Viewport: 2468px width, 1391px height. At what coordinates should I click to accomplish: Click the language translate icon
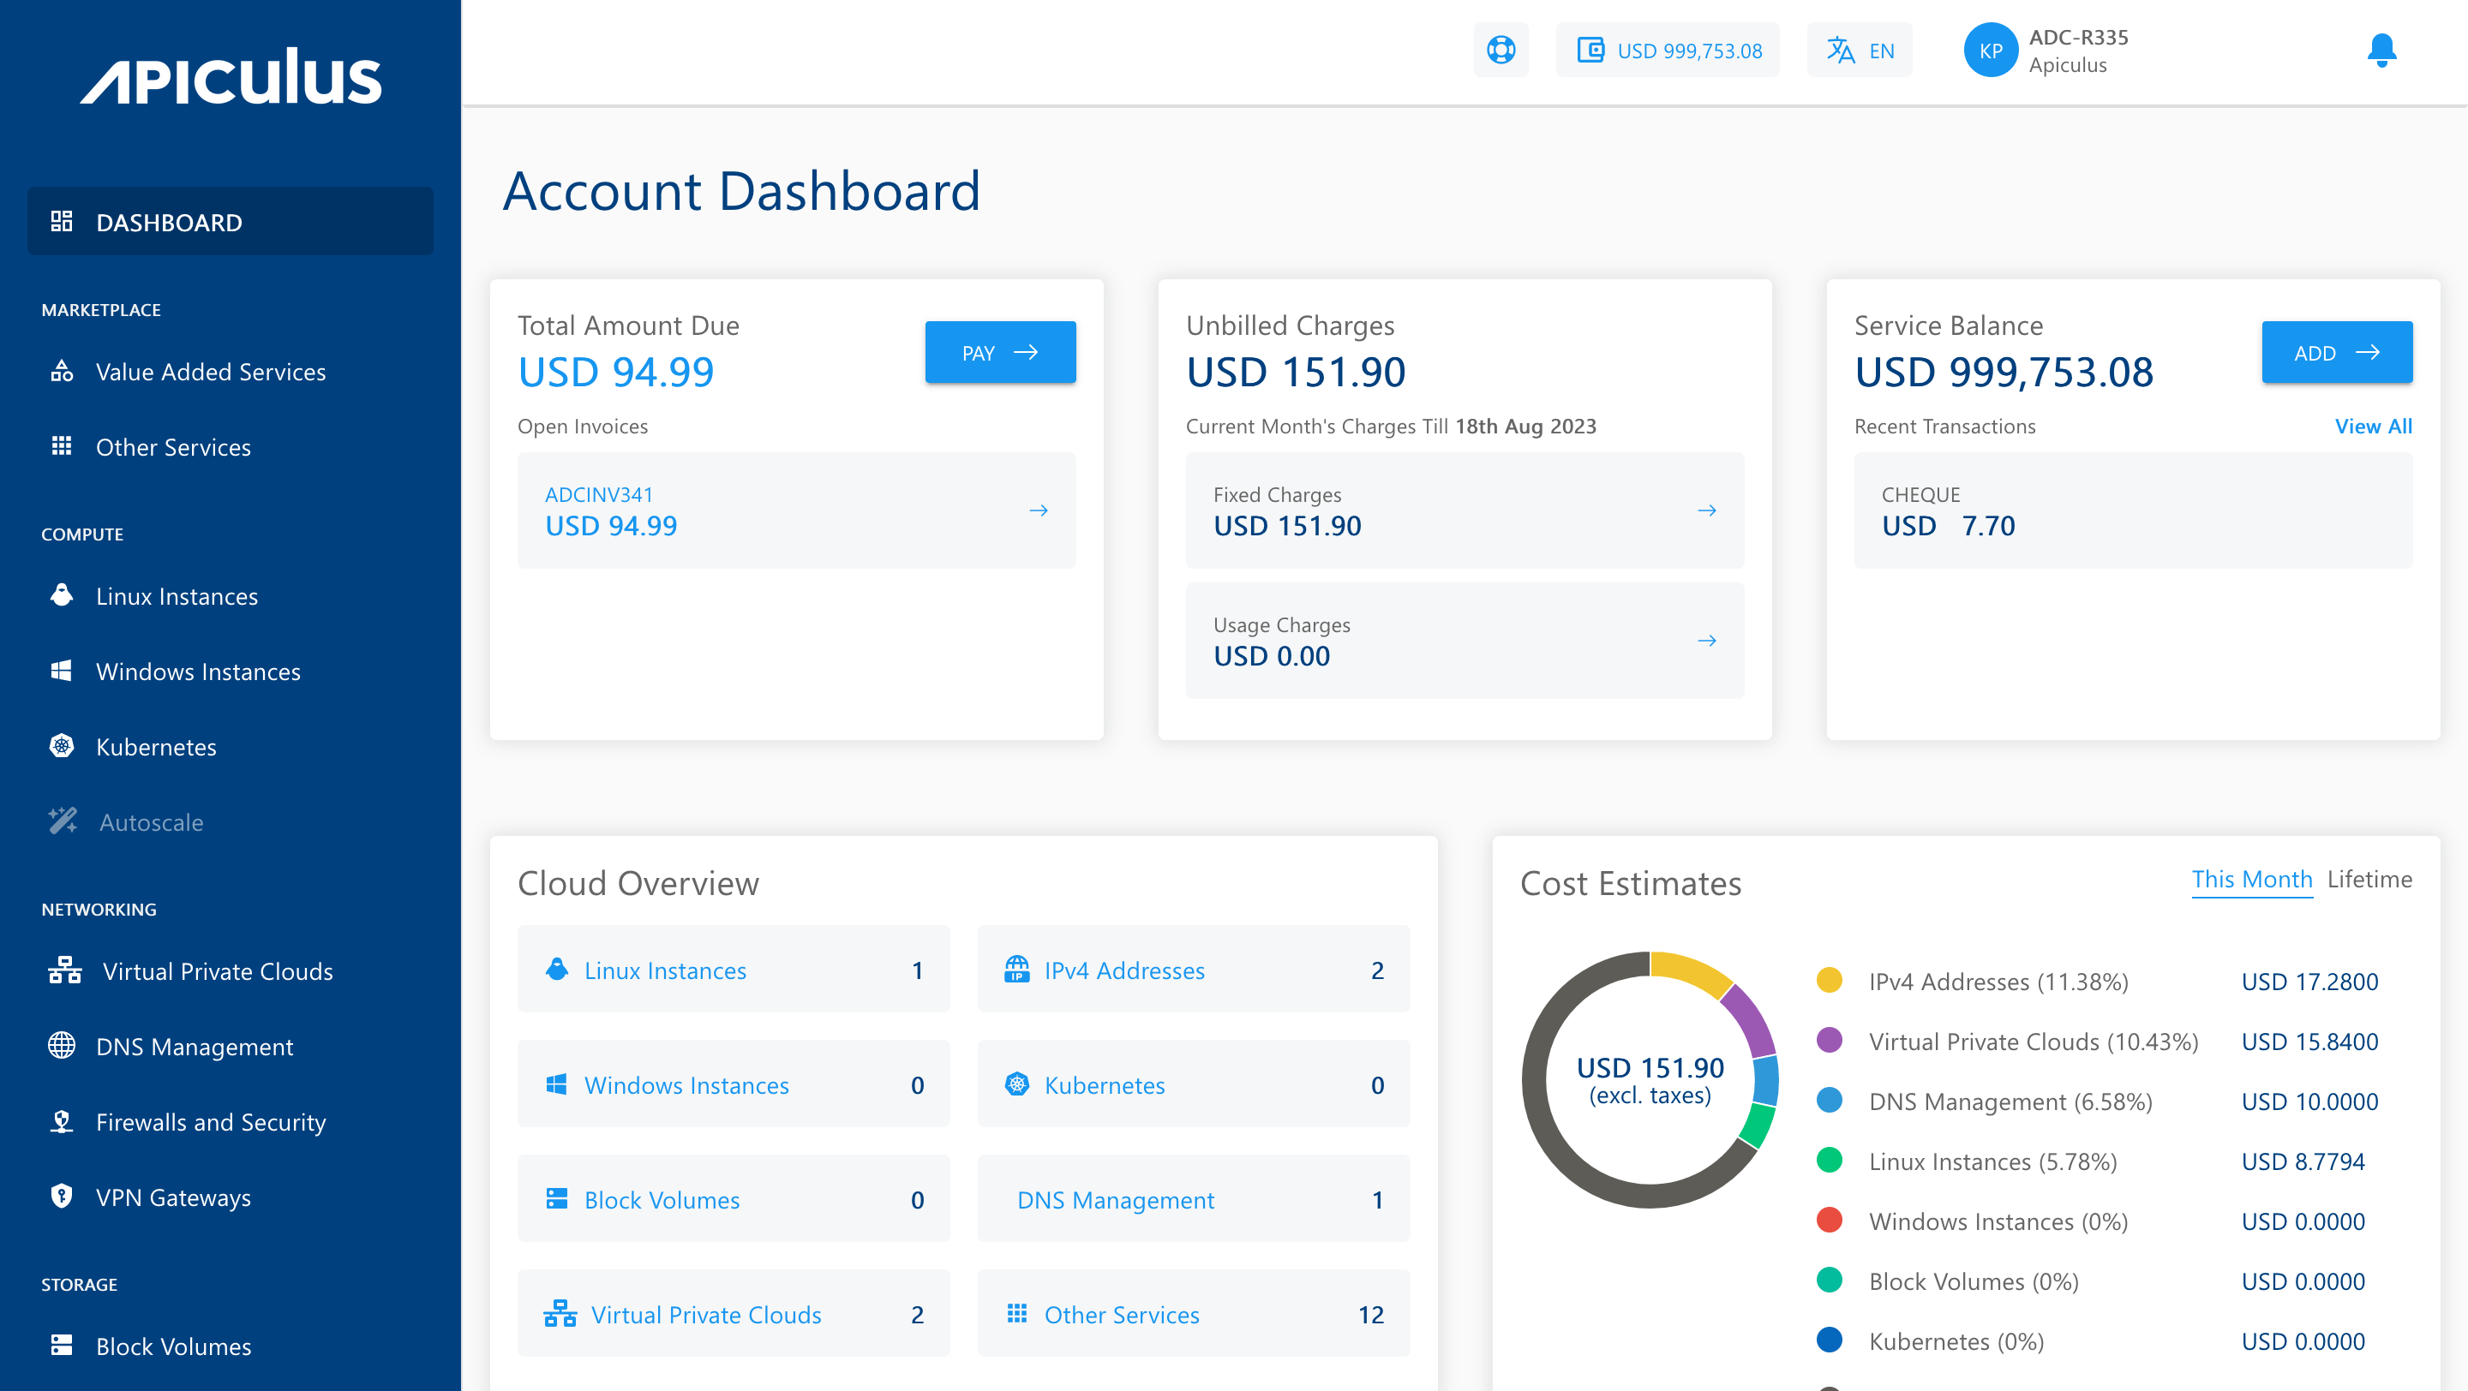coord(1841,50)
